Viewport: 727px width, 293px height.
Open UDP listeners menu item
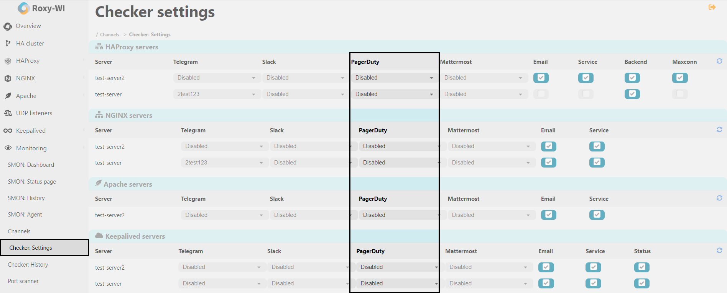(x=34, y=113)
